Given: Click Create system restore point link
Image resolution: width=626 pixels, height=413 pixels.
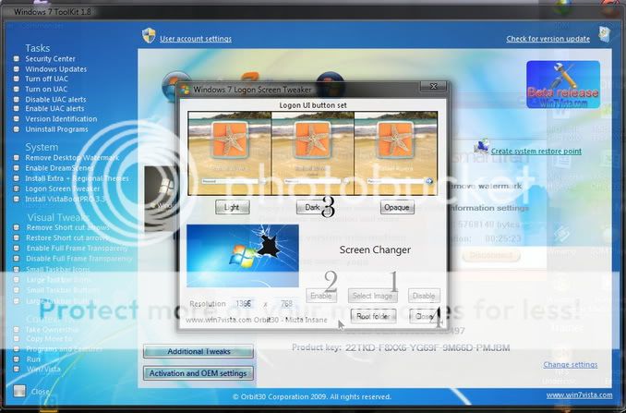Looking at the screenshot, I should (536, 152).
